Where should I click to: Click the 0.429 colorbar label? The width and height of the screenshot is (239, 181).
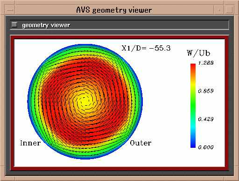(x=206, y=119)
